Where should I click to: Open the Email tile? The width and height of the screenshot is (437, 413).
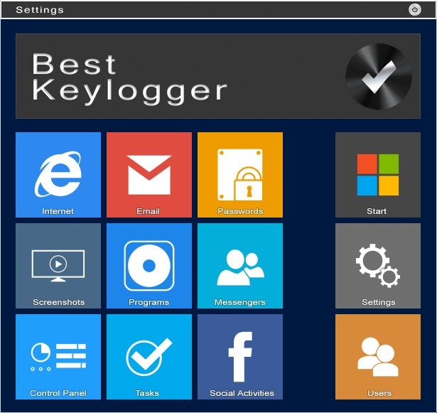coord(149,175)
